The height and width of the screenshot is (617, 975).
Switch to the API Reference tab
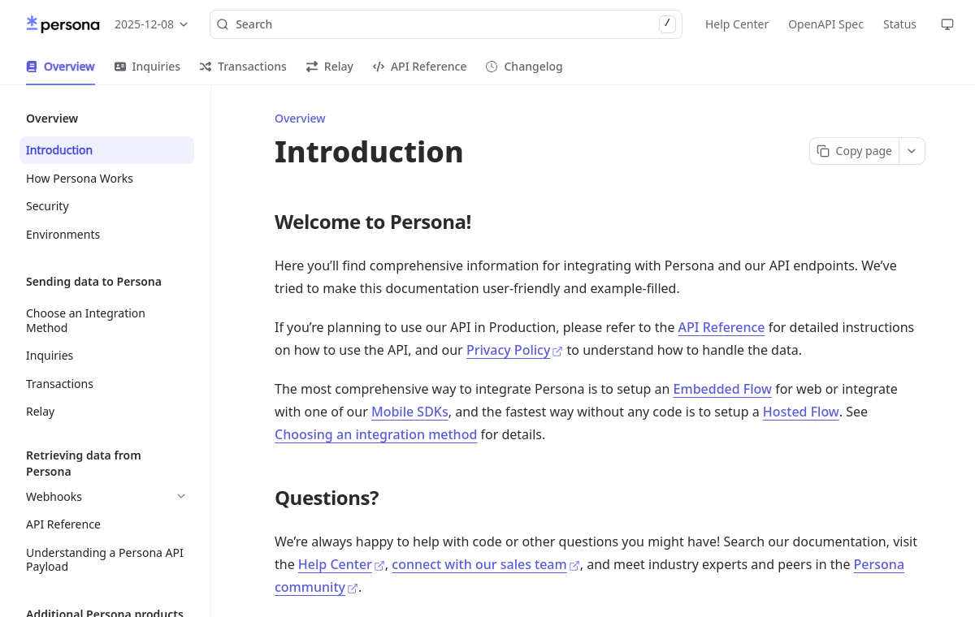[420, 67]
